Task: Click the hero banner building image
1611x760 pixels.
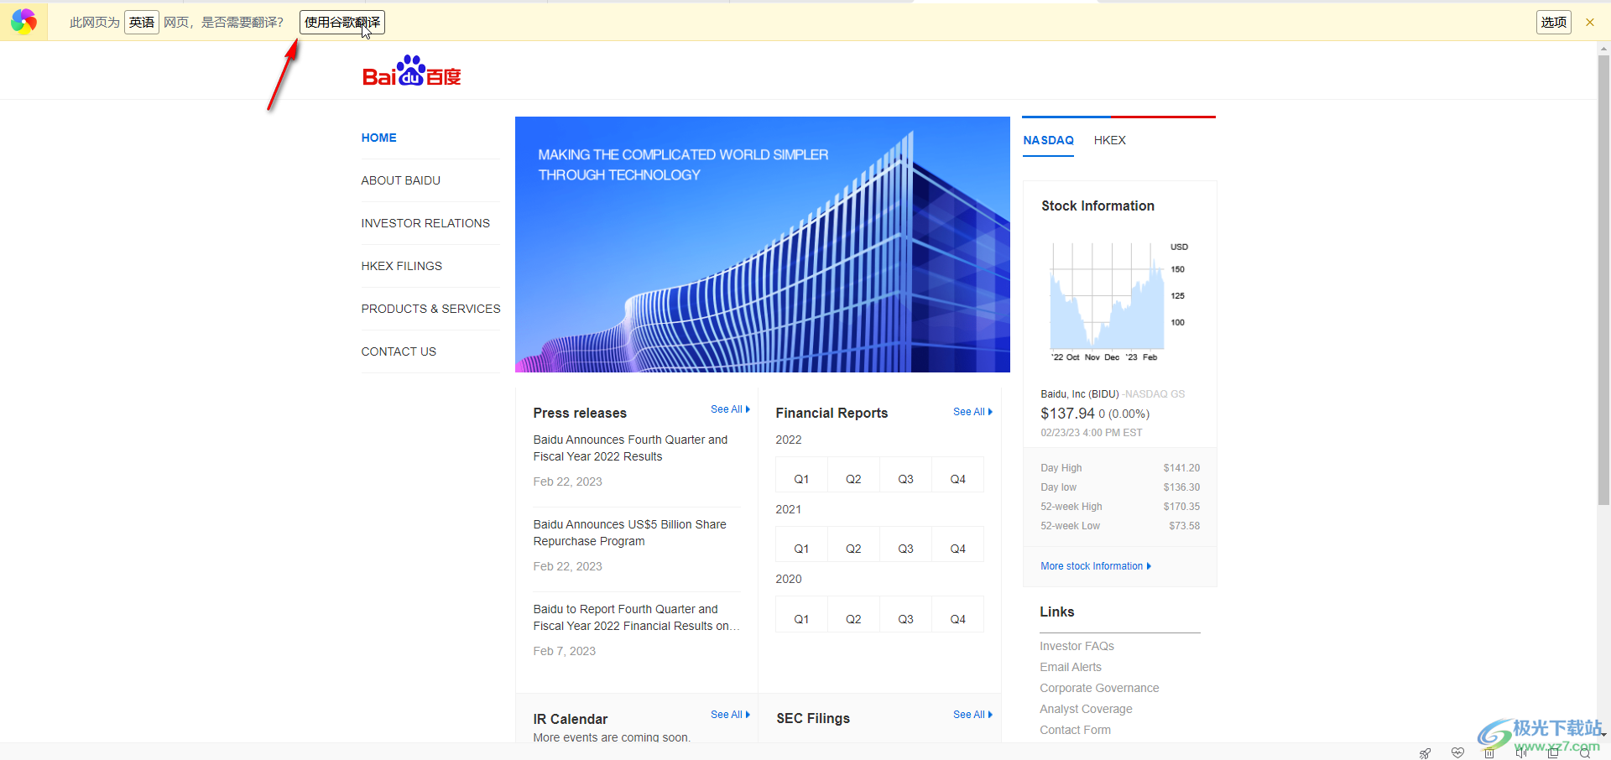Action: click(x=762, y=244)
